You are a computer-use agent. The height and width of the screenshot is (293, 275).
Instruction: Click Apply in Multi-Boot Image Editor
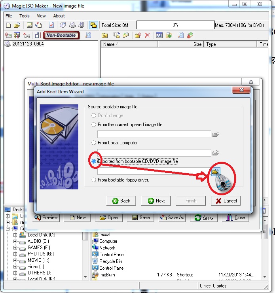[x=204, y=218]
